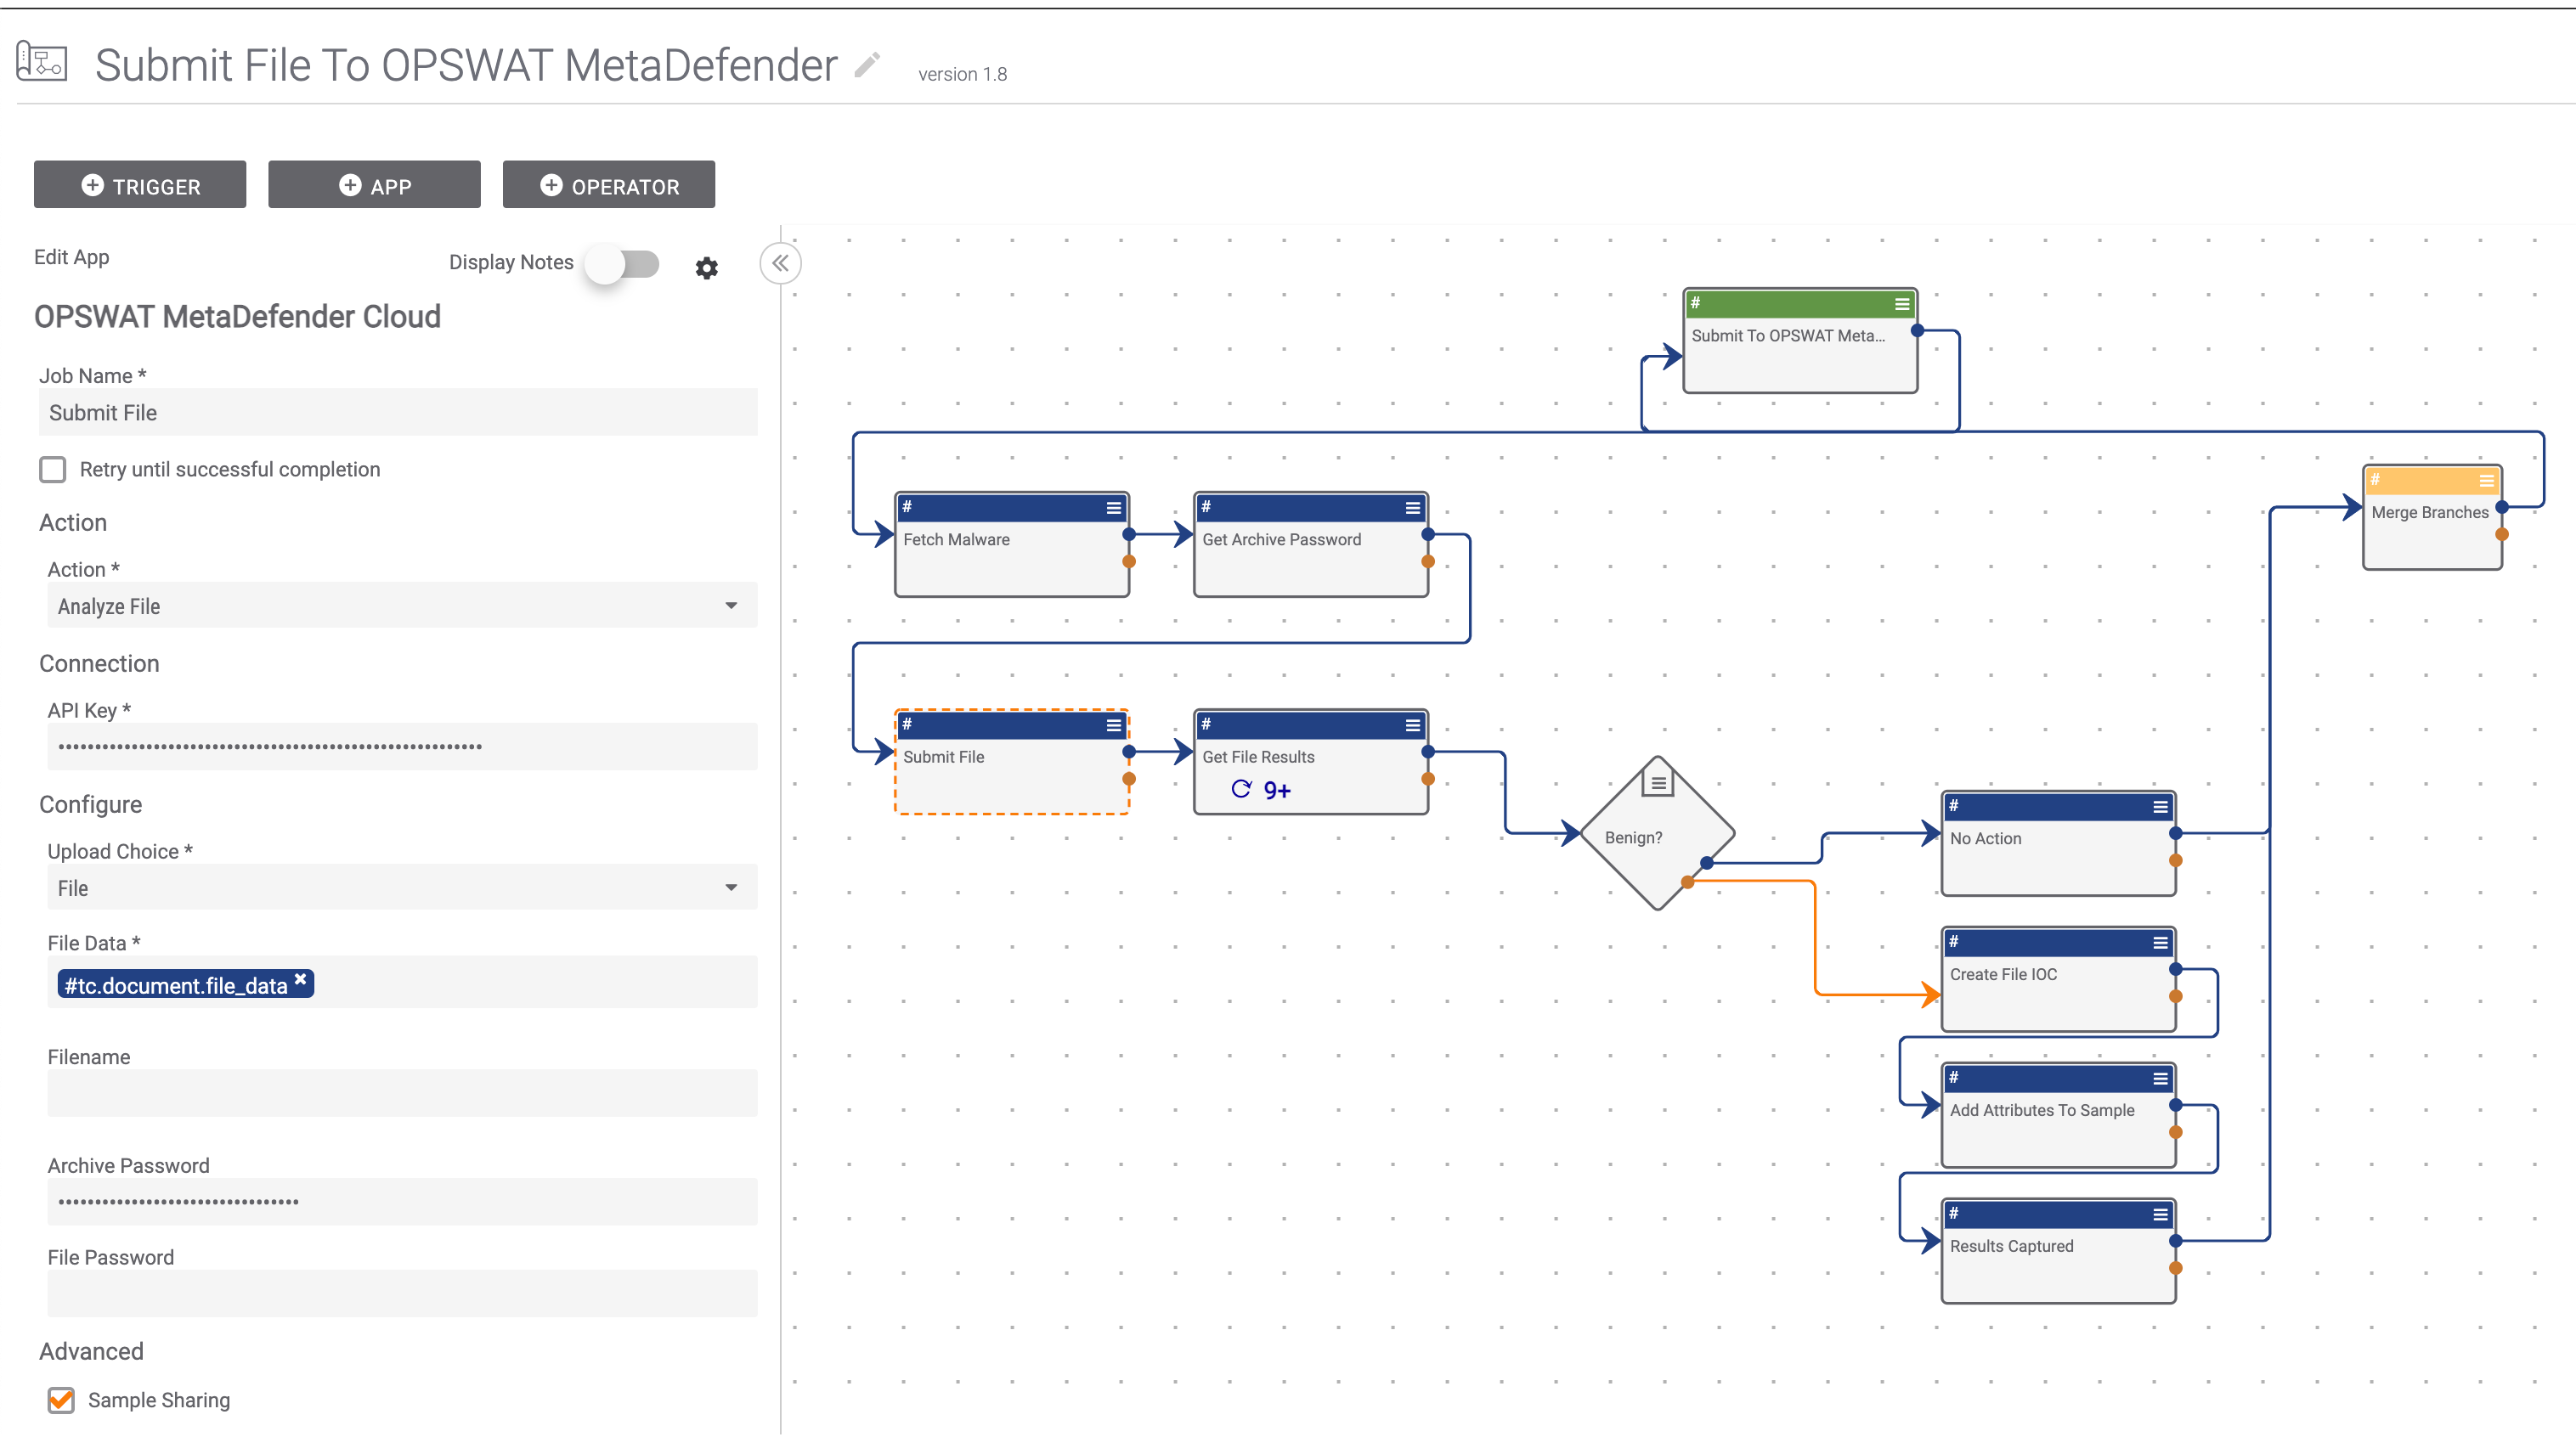Uncheck the Sample Sharing checkbox
This screenshot has height=1454, width=2576.
coord(61,1399)
